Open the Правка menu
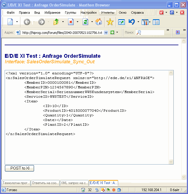This screenshot has width=188, height=194. pos(24,13)
